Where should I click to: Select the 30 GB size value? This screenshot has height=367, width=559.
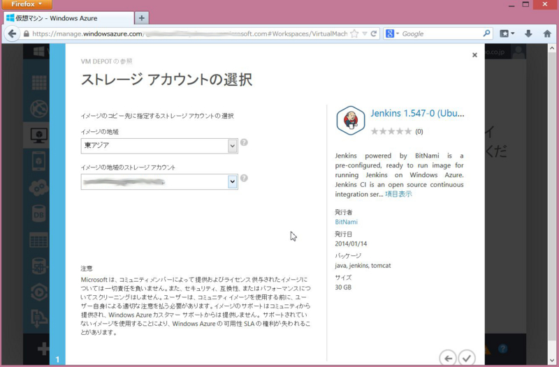343,287
